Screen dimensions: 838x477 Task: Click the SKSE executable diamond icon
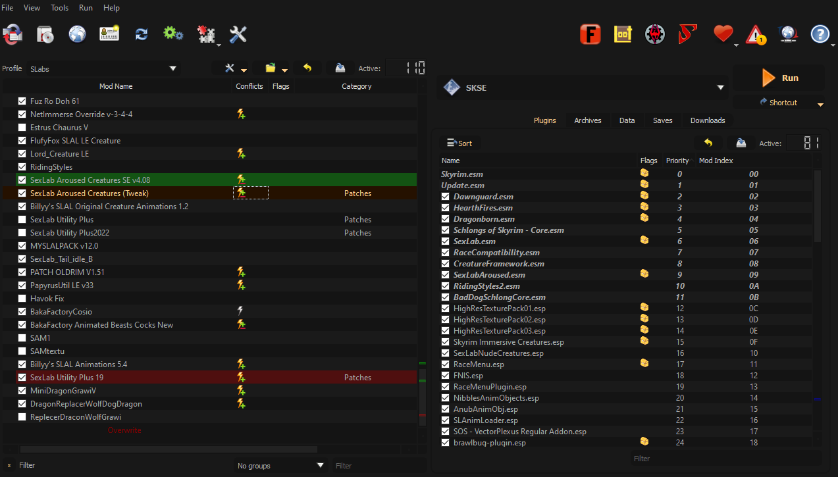pos(451,88)
